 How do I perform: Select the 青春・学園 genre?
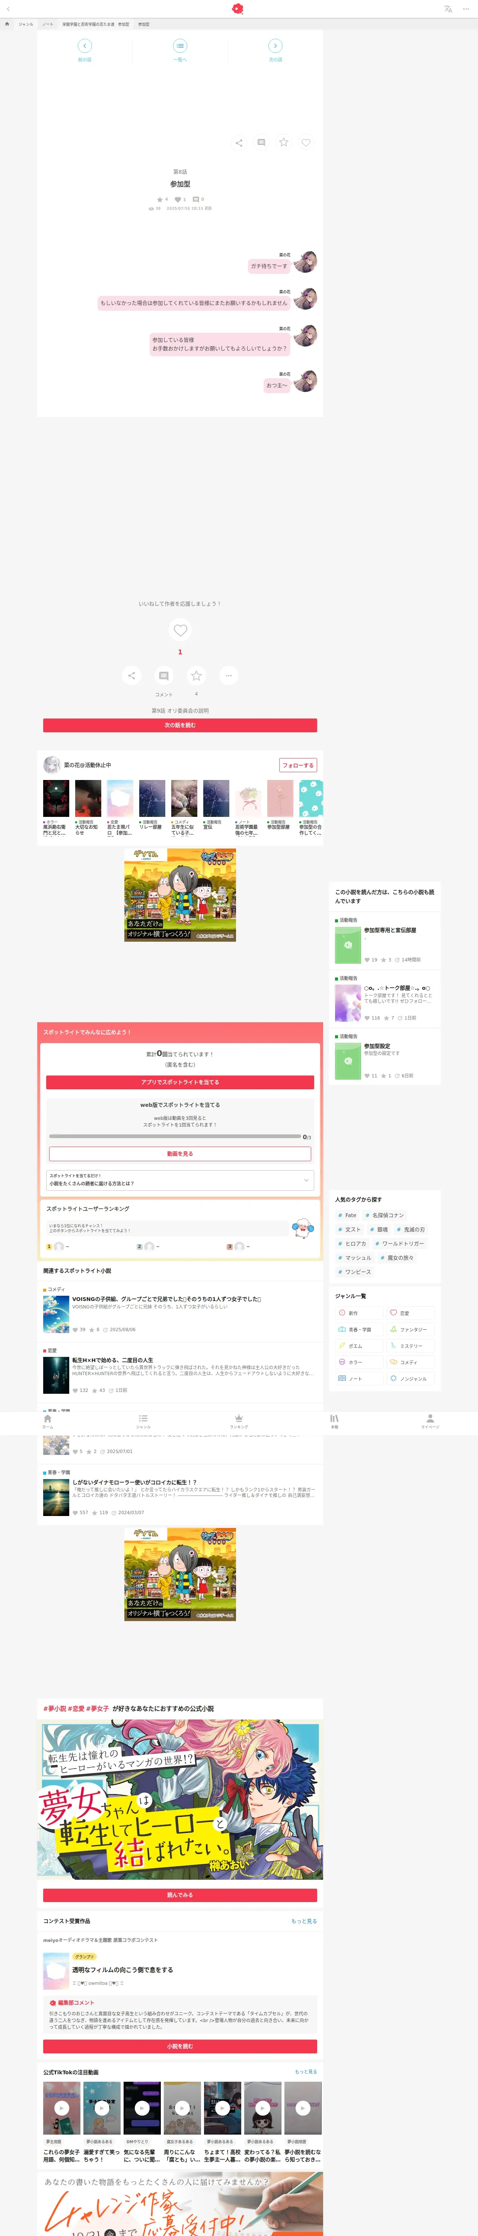pyautogui.click(x=359, y=1330)
